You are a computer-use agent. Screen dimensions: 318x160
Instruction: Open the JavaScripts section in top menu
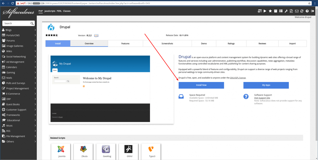tap(50, 11)
